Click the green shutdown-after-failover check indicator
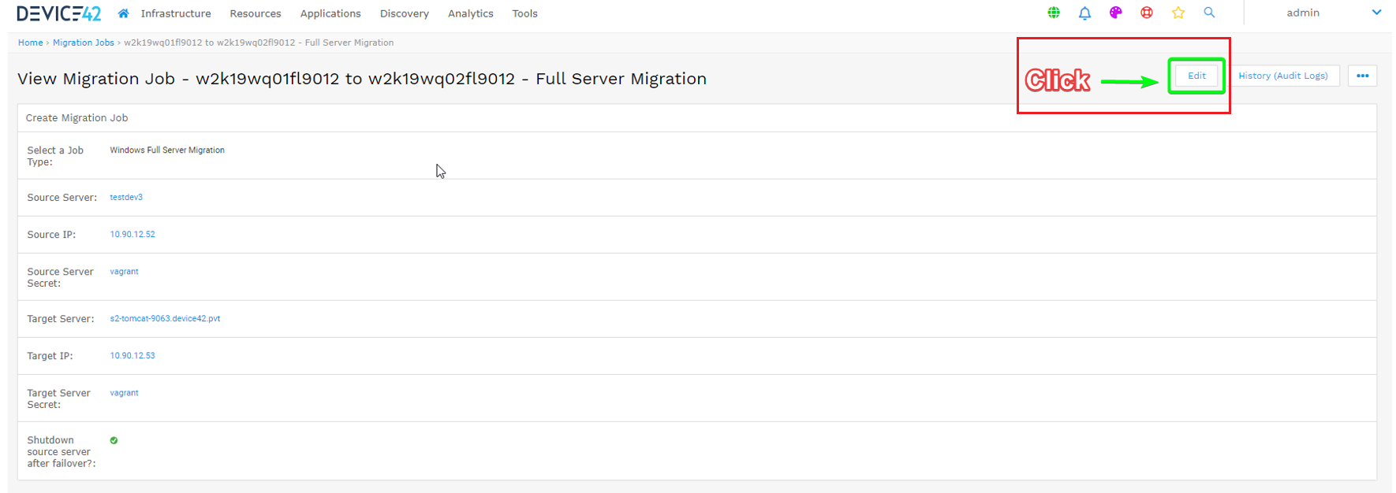This screenshot has width=1396, height=493. click(x=114, y=440)
